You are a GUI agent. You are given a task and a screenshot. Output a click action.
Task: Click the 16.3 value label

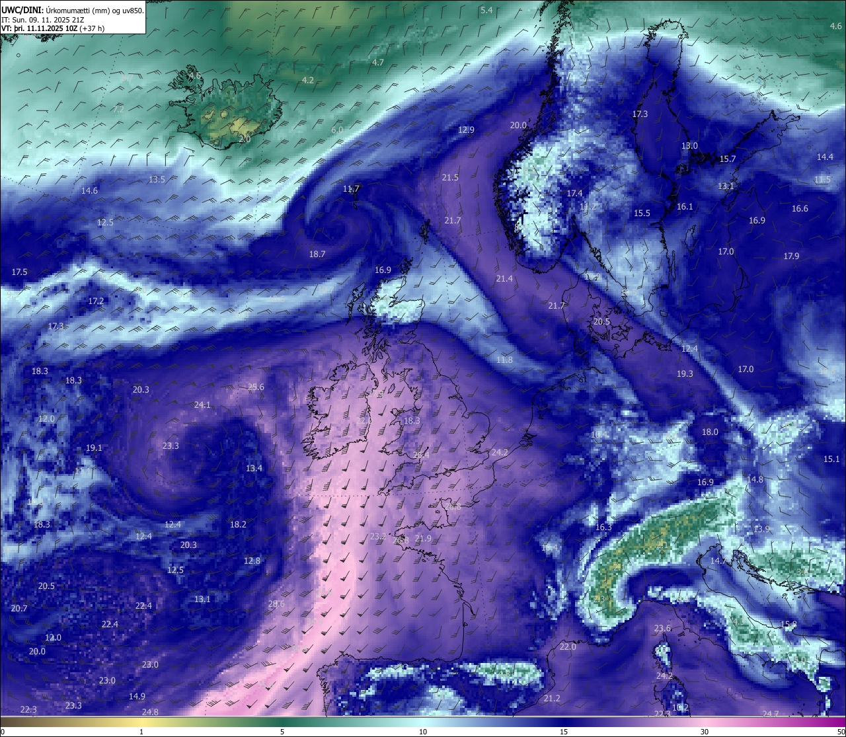tap(603, 527)
